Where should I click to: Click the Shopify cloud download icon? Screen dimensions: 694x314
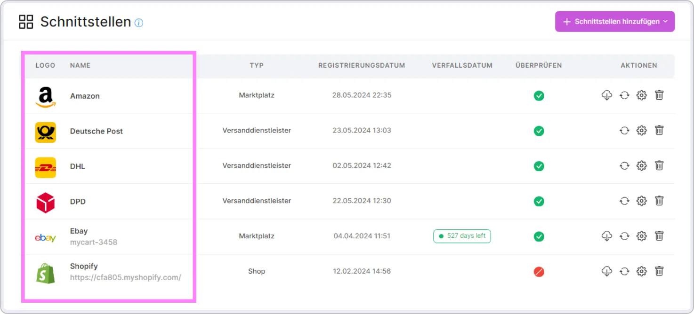coord(606,271)
